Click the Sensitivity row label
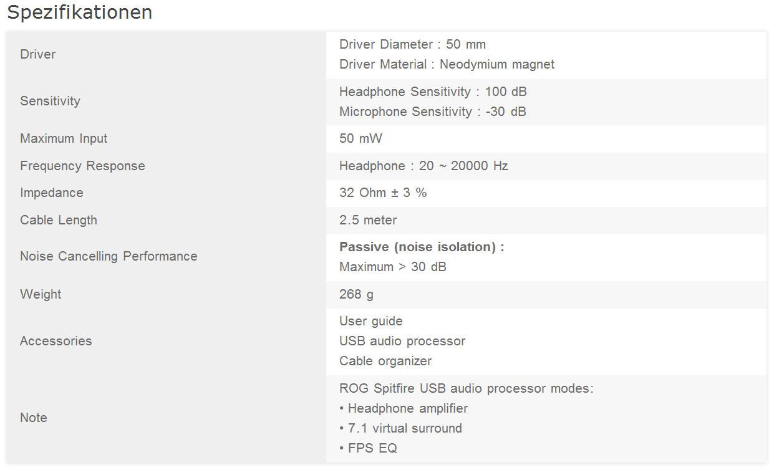 tap(50, 101)
